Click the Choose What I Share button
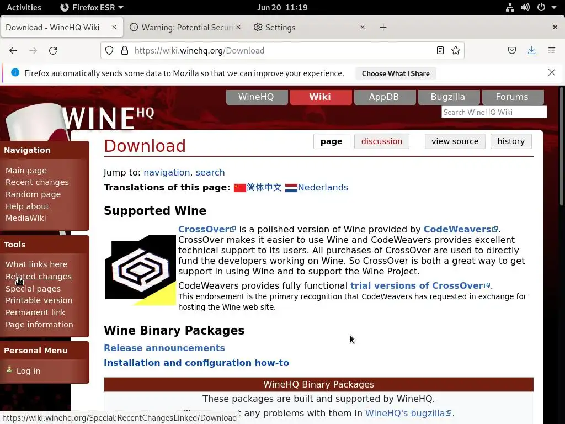The width and height of the screenshot is (565, 424). (396, 73)
